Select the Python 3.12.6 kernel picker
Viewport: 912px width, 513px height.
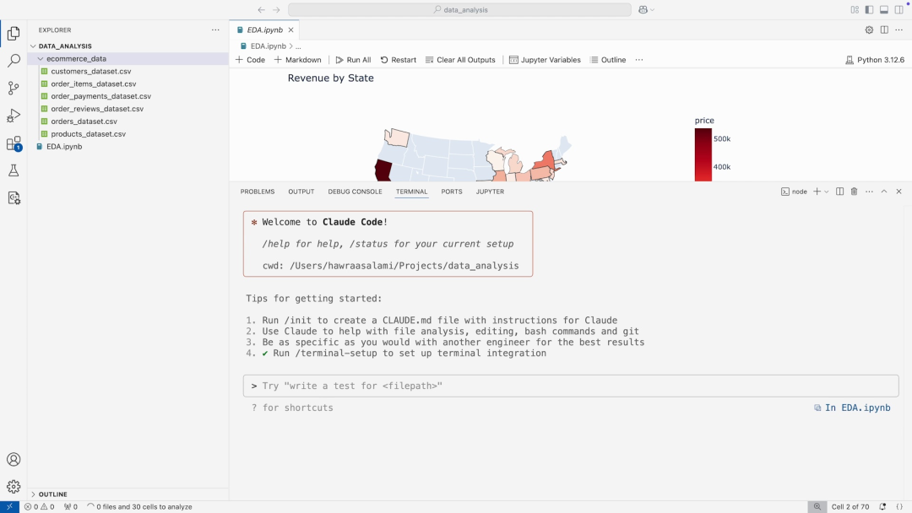875,60
